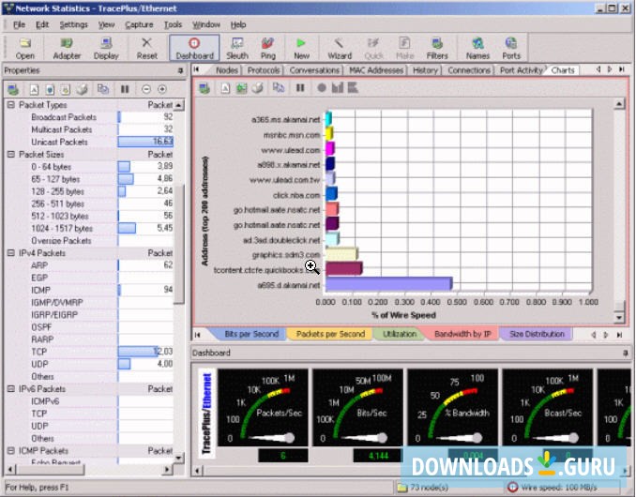Open the Tools menu
Viewport: 636px width, 497px height.
point(173,24)
